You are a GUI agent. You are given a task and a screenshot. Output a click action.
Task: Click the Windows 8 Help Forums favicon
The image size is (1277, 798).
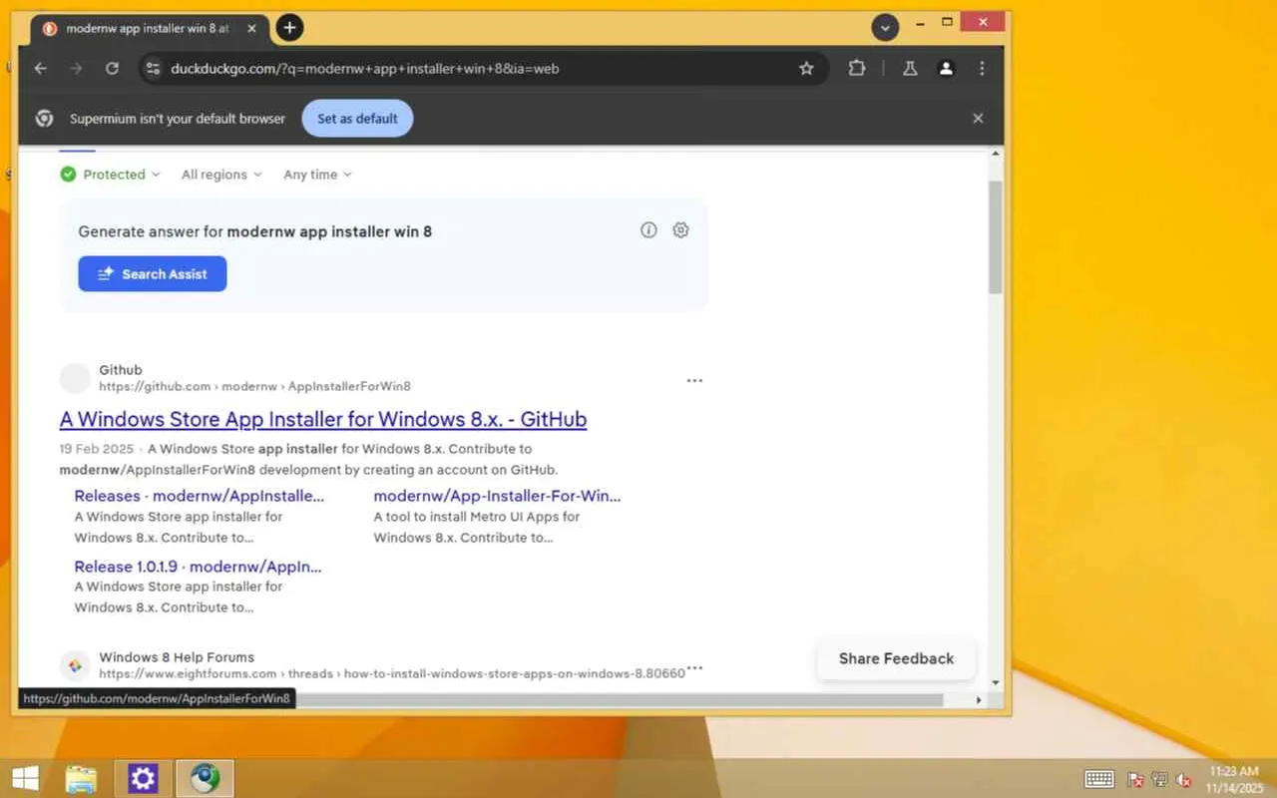pyautogui.click(x=75, y=665)
